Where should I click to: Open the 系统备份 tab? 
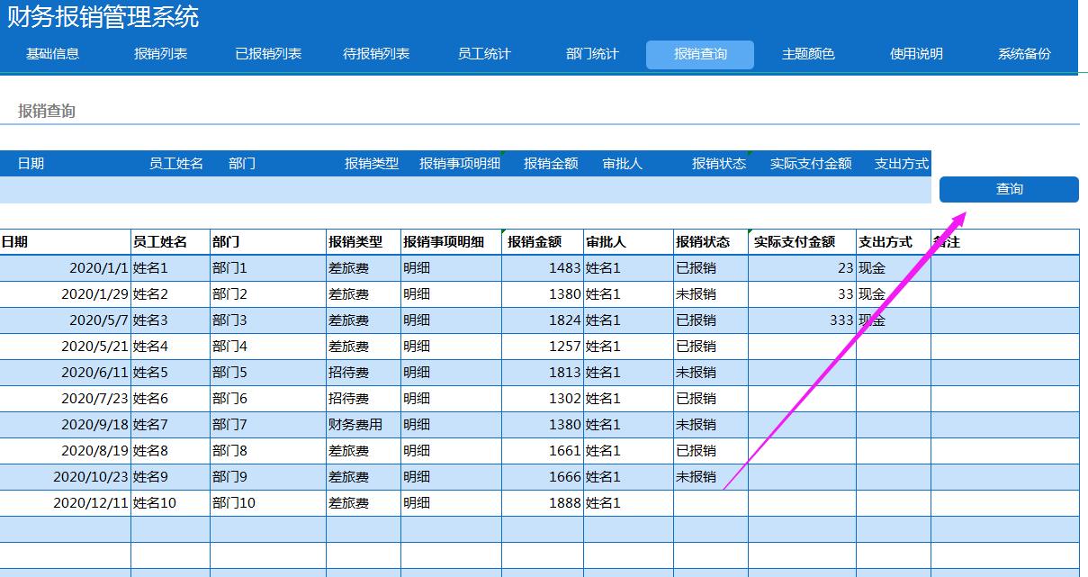point(1024,54)
